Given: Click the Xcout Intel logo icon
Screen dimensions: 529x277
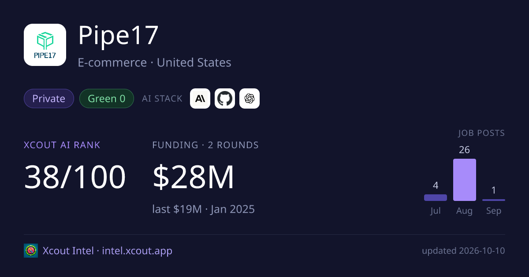Looking at the screenshot, I should 31,251.
